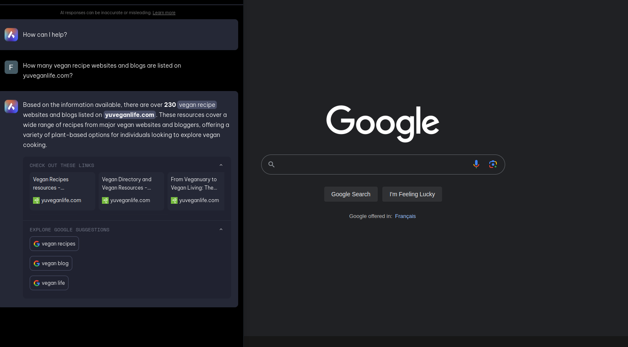The width and height of the screenshot is (628, 347).
Task: Open the 'Learn more' link about AI responses
Action: click(164, 13)
